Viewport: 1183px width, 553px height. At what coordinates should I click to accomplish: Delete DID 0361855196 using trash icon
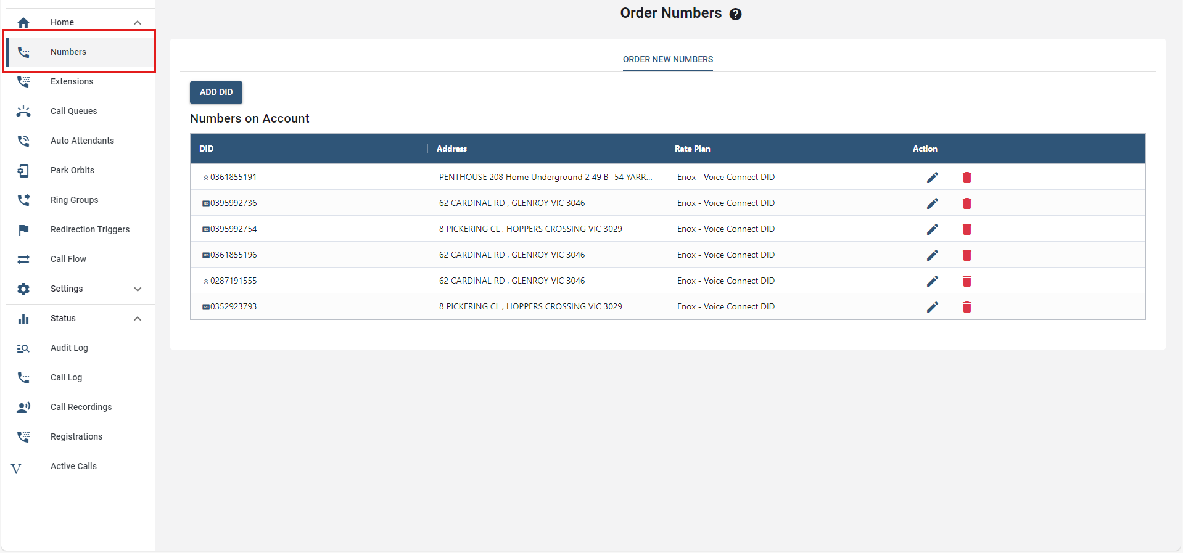(967, 255)
